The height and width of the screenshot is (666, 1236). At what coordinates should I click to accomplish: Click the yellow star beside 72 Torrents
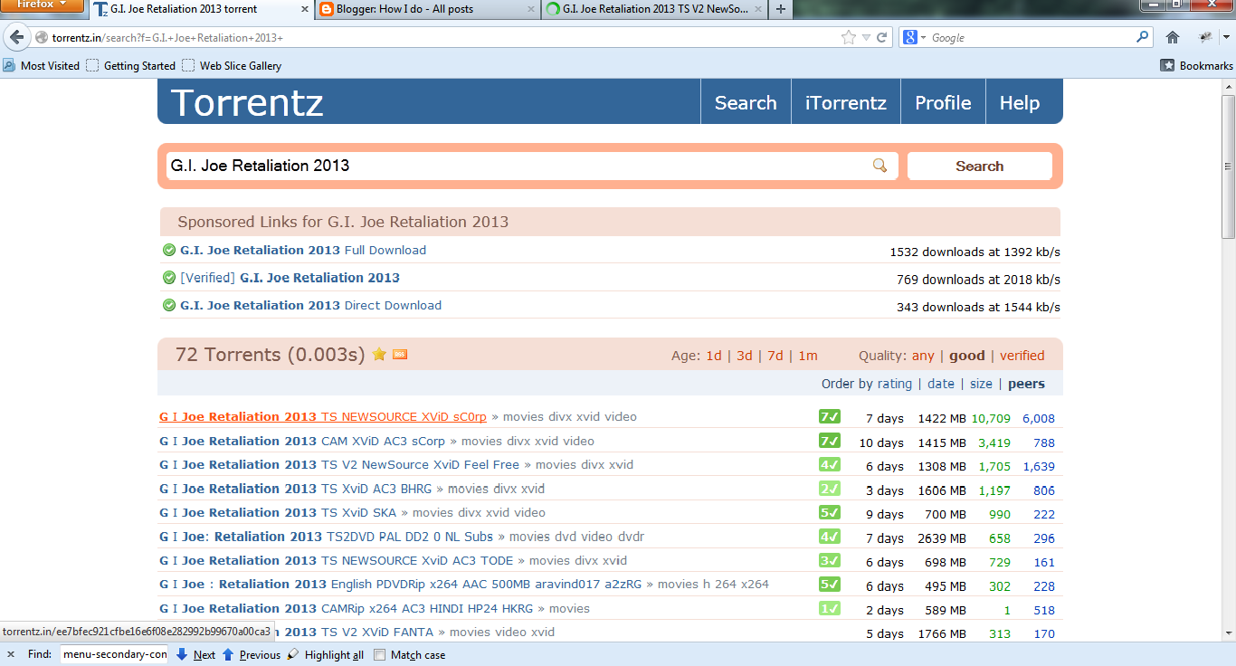379,354
